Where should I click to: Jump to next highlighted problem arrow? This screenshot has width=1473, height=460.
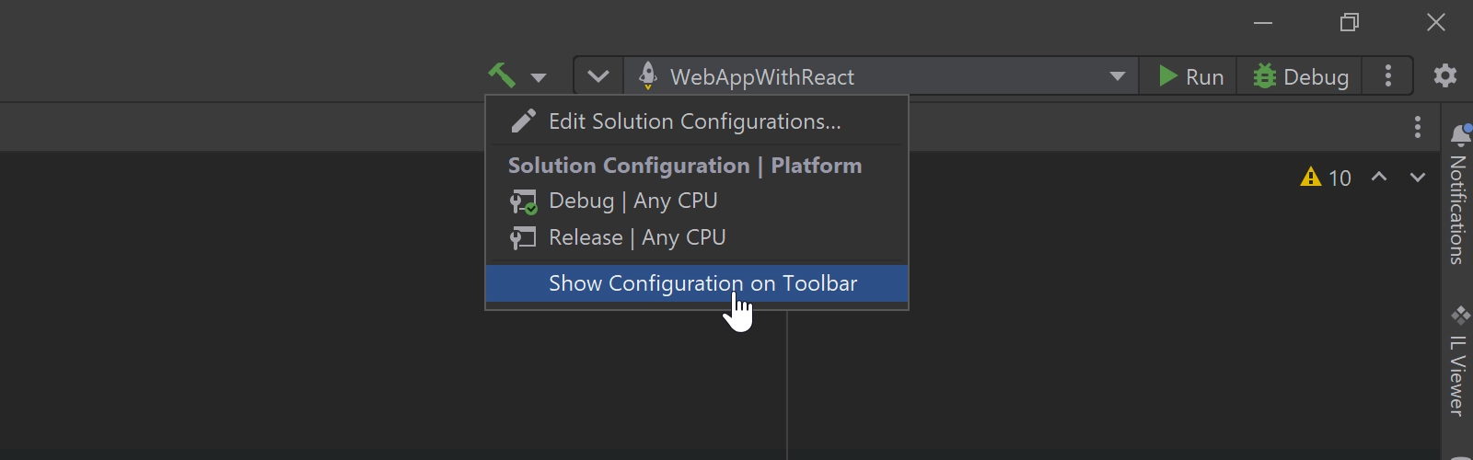tap(1417, 177)
